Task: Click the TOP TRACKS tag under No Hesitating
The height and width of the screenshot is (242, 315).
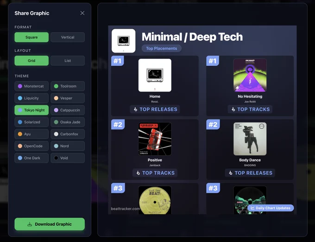Action: coord(250,109)
